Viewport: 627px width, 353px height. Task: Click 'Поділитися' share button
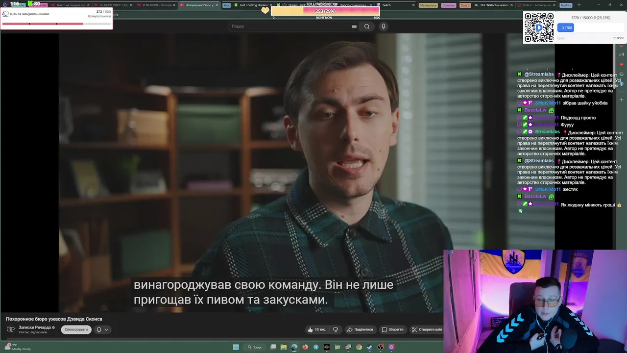[360, 329]
